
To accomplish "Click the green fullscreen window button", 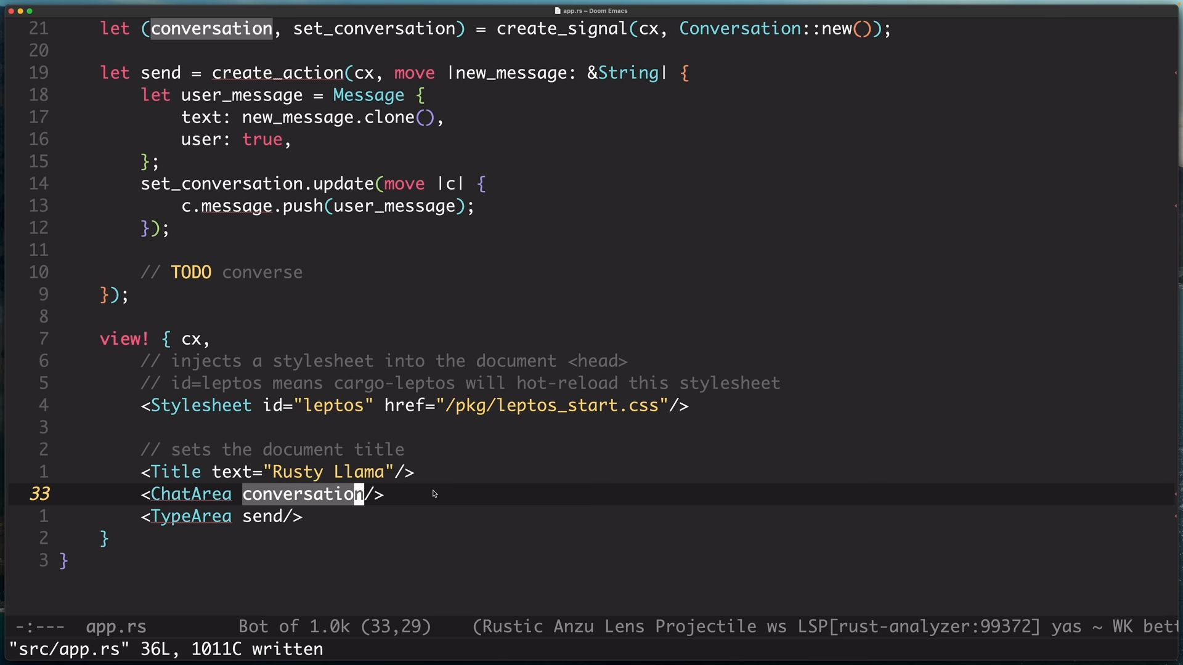I will (x=30, y=11).
